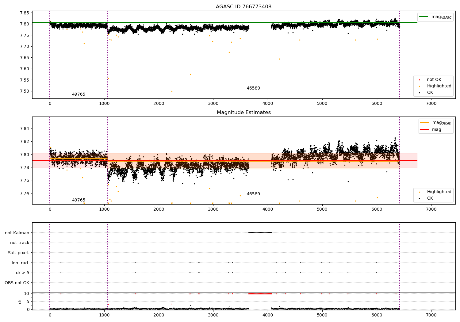
Task: Click the 49765 label in top plot
Action: click(79, 94)
